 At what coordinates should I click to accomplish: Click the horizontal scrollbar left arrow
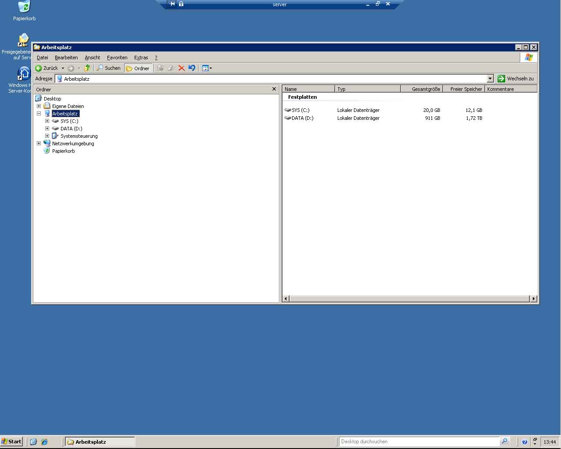286,299
